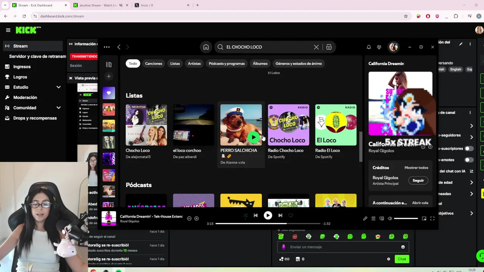The width and height of the screenshot is (484, 272).
Task: Open Spotify profile avatar menu
Action: click(394, 47)
